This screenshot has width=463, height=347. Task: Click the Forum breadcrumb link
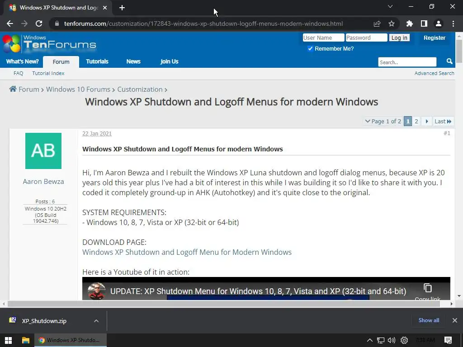coord(29,89)
